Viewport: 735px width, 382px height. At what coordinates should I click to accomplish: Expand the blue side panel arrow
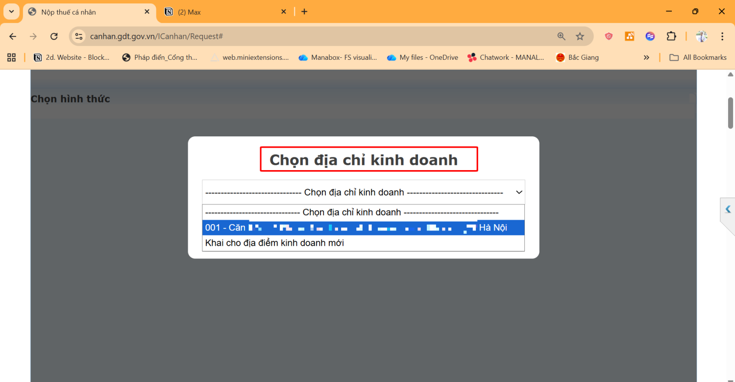pos(728,209)
